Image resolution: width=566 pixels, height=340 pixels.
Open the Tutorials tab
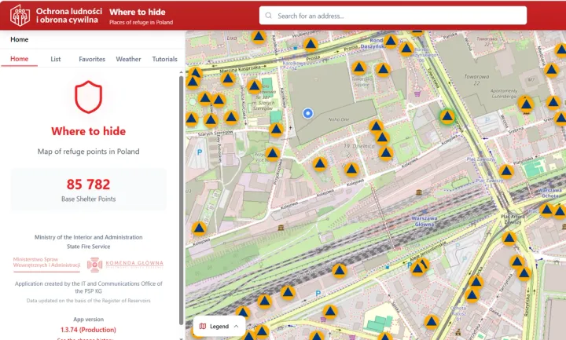click(164, 59)
